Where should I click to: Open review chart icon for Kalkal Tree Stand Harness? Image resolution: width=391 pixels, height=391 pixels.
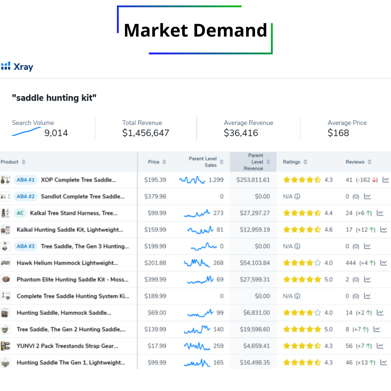pos(380,213)
